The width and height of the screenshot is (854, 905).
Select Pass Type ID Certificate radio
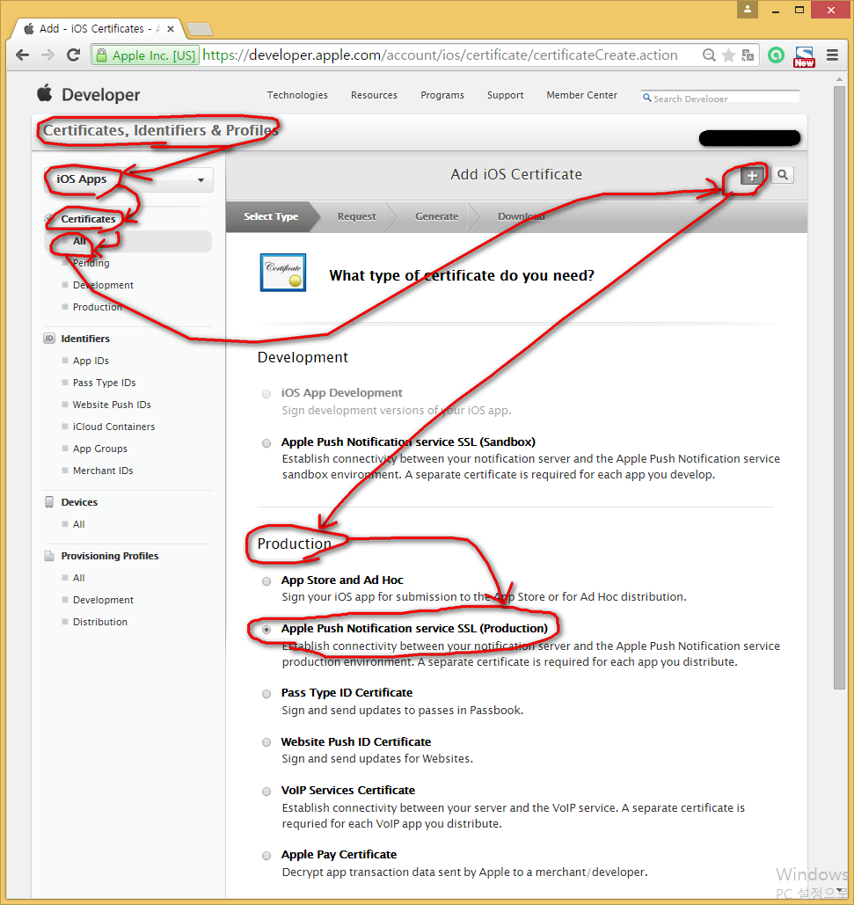pyautogui.click(x=266, y=694)
